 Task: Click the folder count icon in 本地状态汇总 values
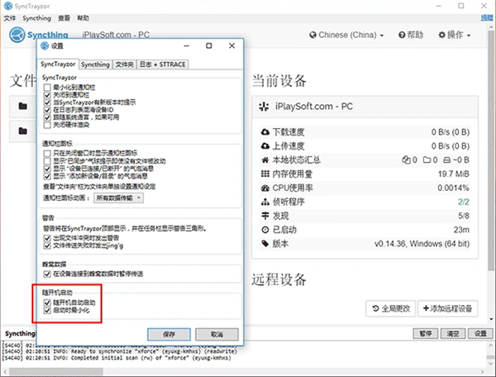pyautogui.click(x=427, y=160)
